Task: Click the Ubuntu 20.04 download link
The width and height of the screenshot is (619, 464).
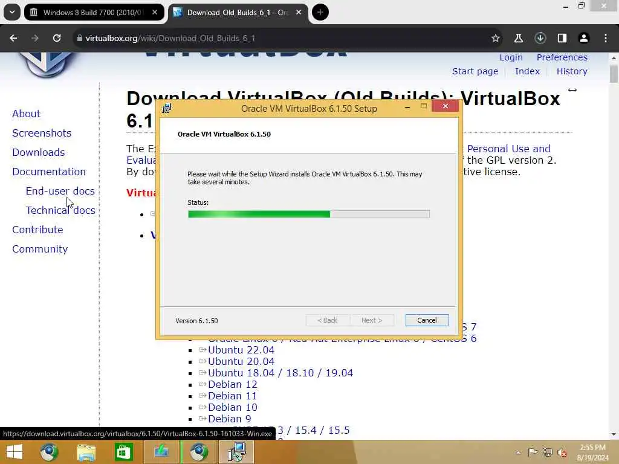Action: click(x=241, y=361)
